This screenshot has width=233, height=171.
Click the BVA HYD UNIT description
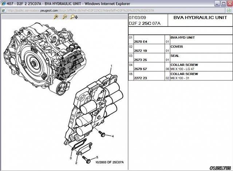(182, 37)
